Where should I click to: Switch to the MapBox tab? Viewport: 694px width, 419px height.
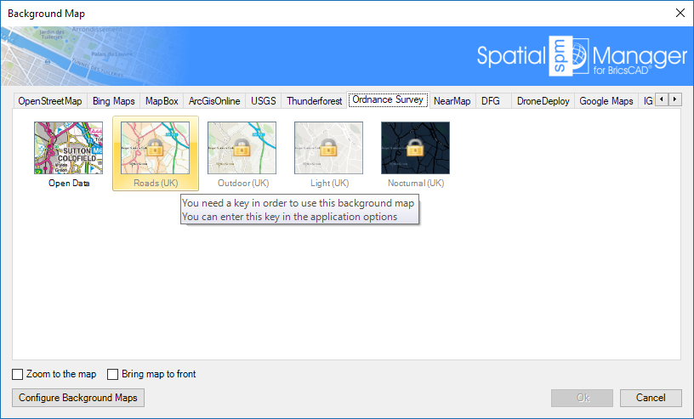pos(162,101)
